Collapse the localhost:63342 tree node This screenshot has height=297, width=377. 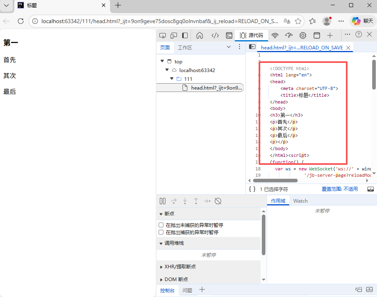coord(167,70)
